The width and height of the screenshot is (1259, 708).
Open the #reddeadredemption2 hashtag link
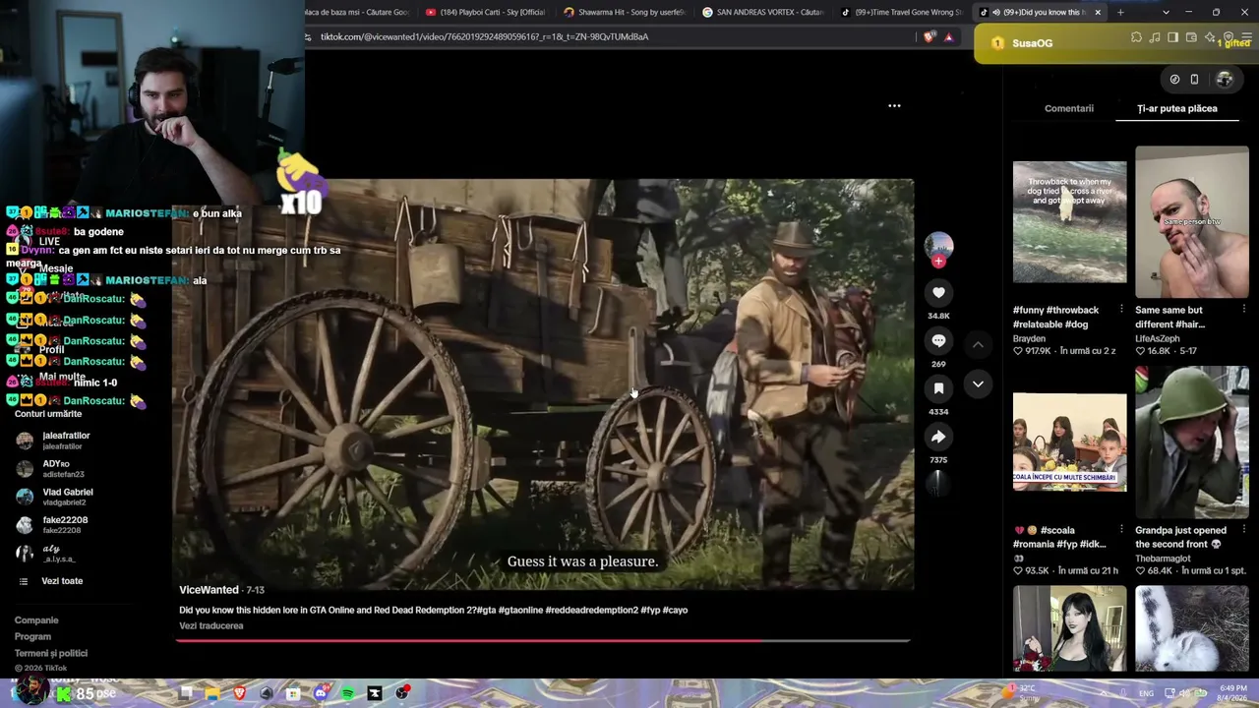click(590, 610)
